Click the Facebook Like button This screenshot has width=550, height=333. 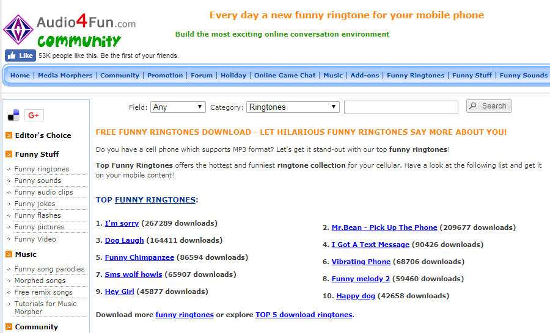click(20, 56)
